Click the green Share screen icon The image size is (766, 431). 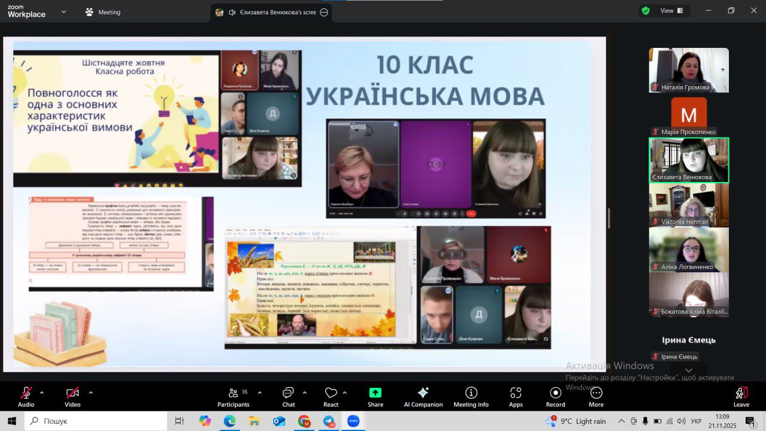click(375, 393)
